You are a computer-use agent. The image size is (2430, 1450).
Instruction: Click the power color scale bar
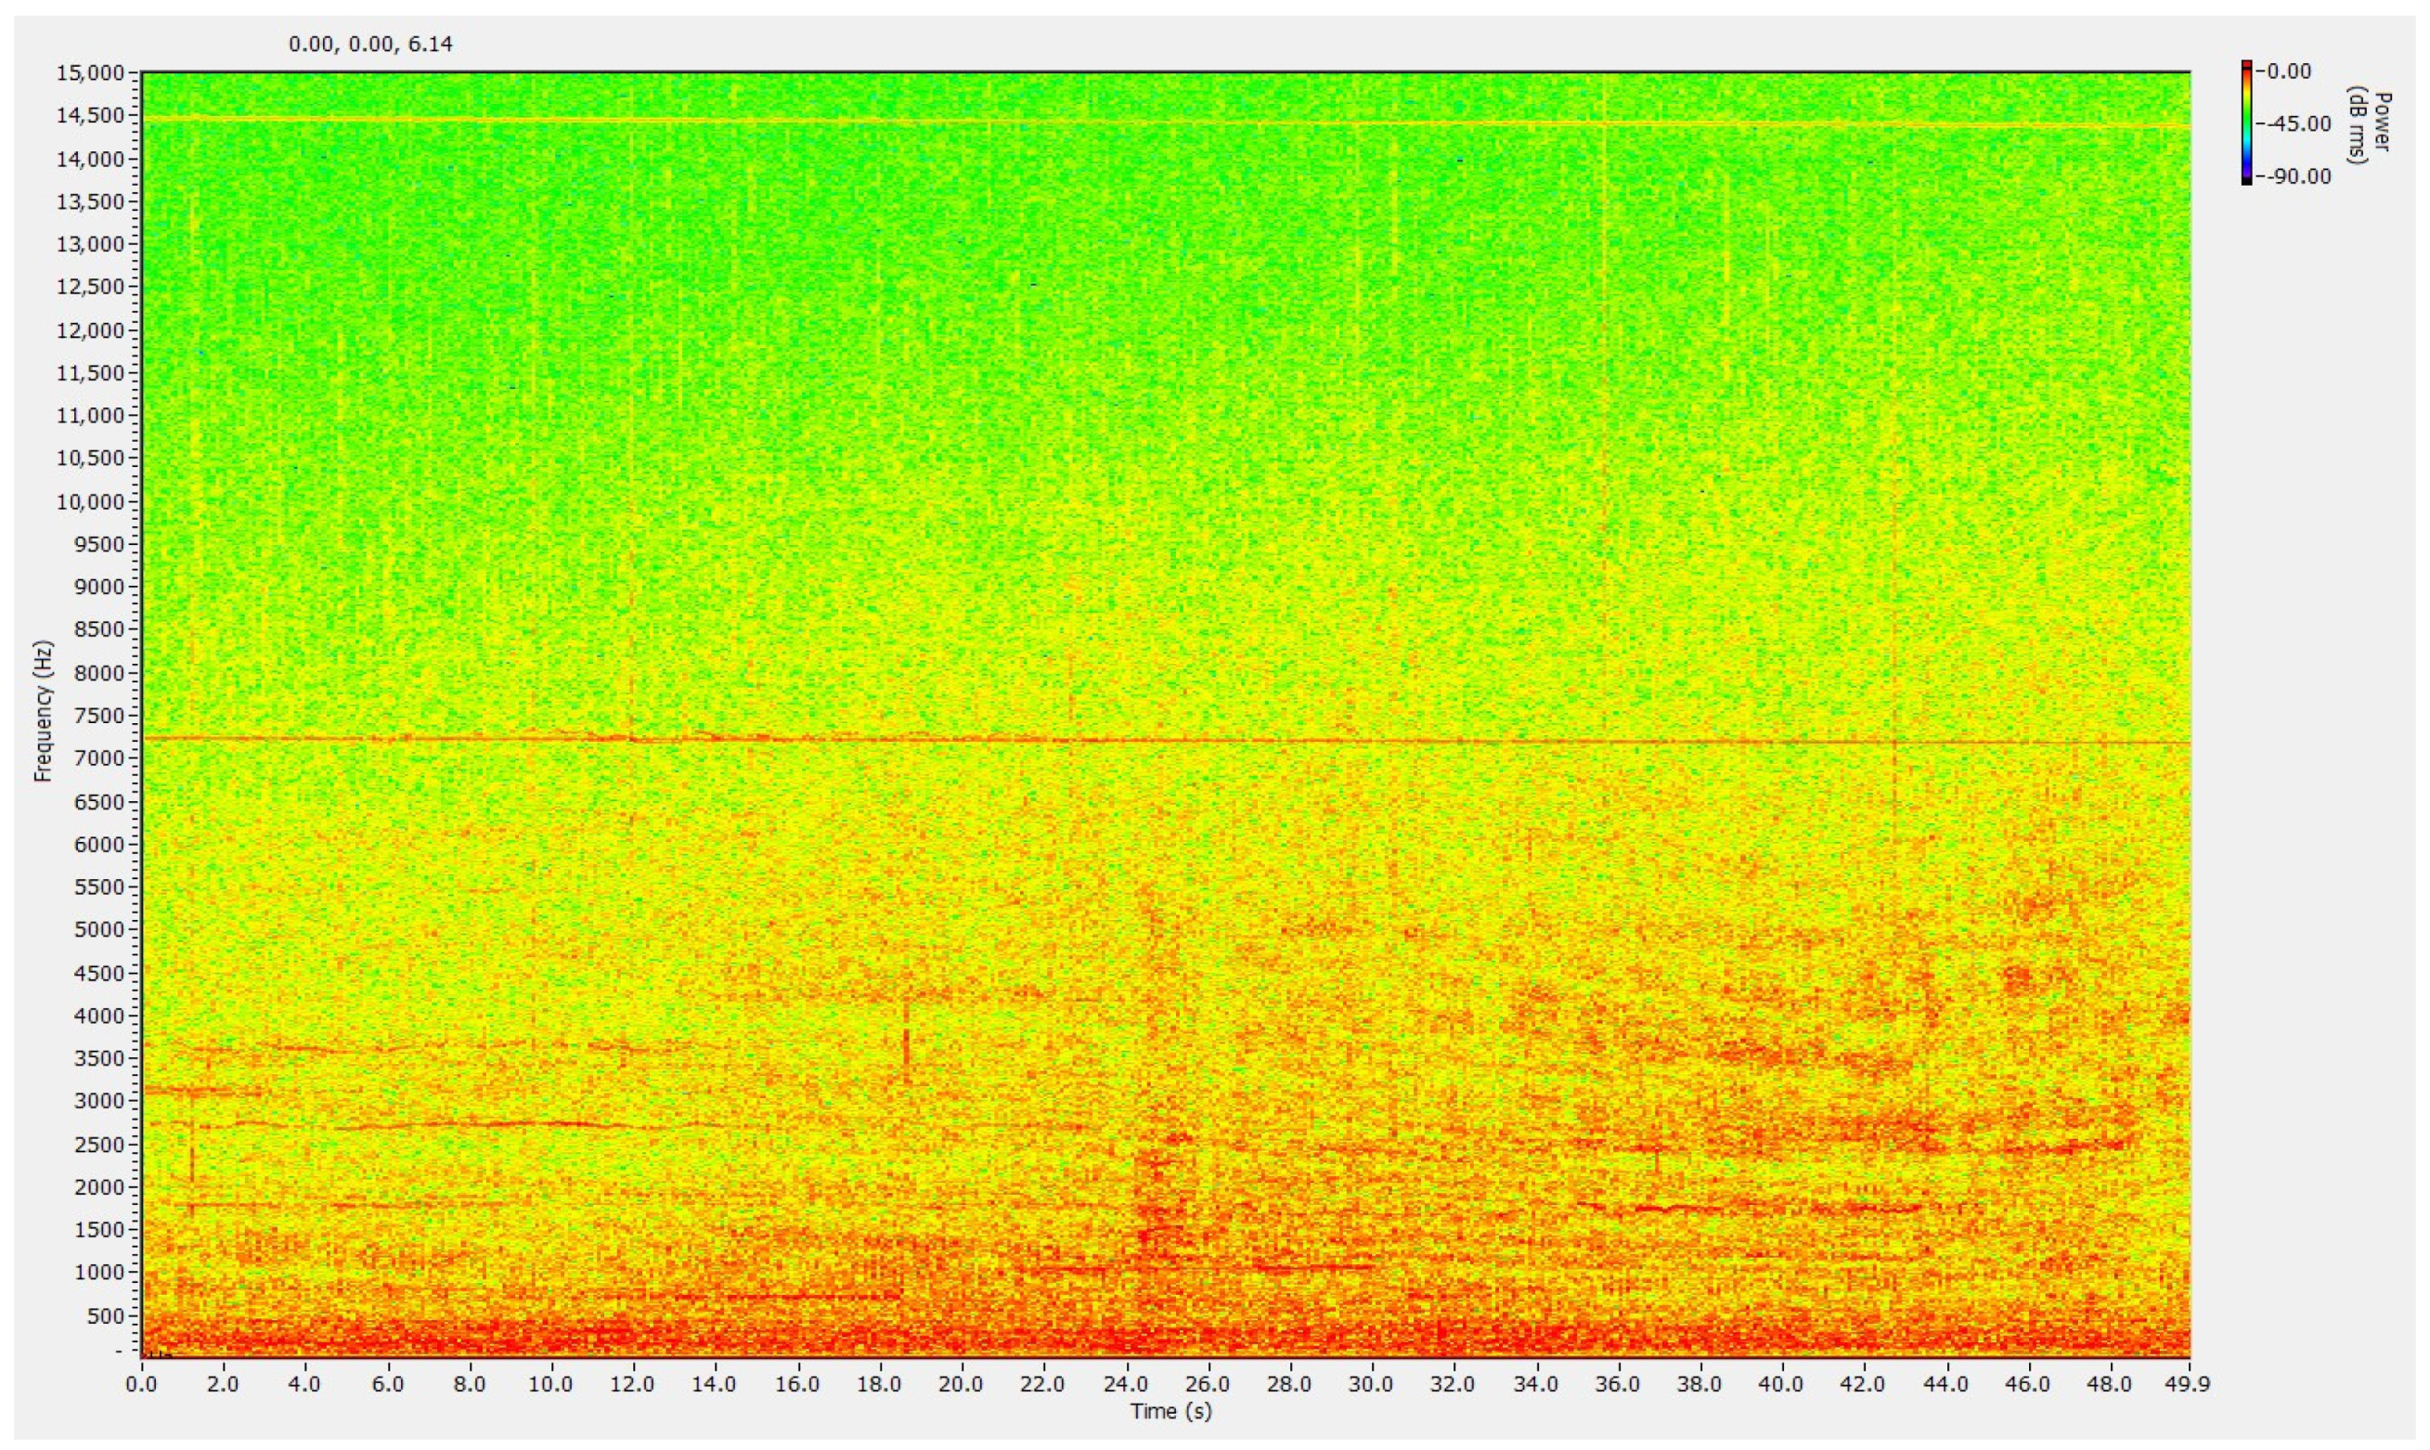coord(2246,123)
